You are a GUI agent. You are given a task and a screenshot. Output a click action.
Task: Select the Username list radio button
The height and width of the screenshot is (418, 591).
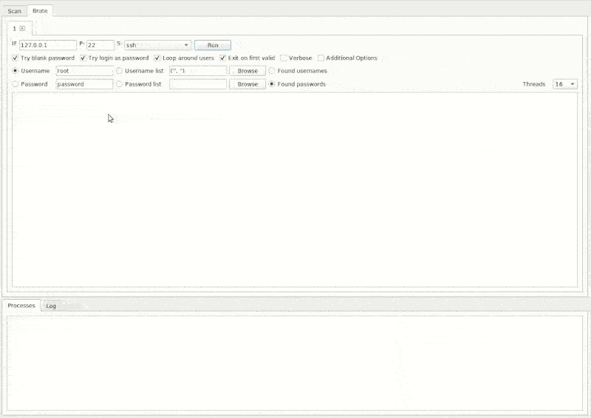[x=120, y=71]
